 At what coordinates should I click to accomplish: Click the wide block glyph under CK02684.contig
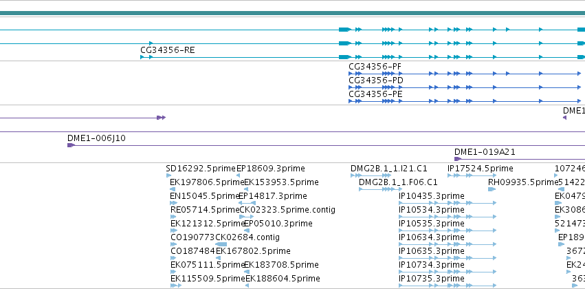point(221,244)
